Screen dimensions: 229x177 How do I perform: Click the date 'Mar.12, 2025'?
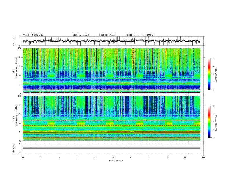[81, 35]
